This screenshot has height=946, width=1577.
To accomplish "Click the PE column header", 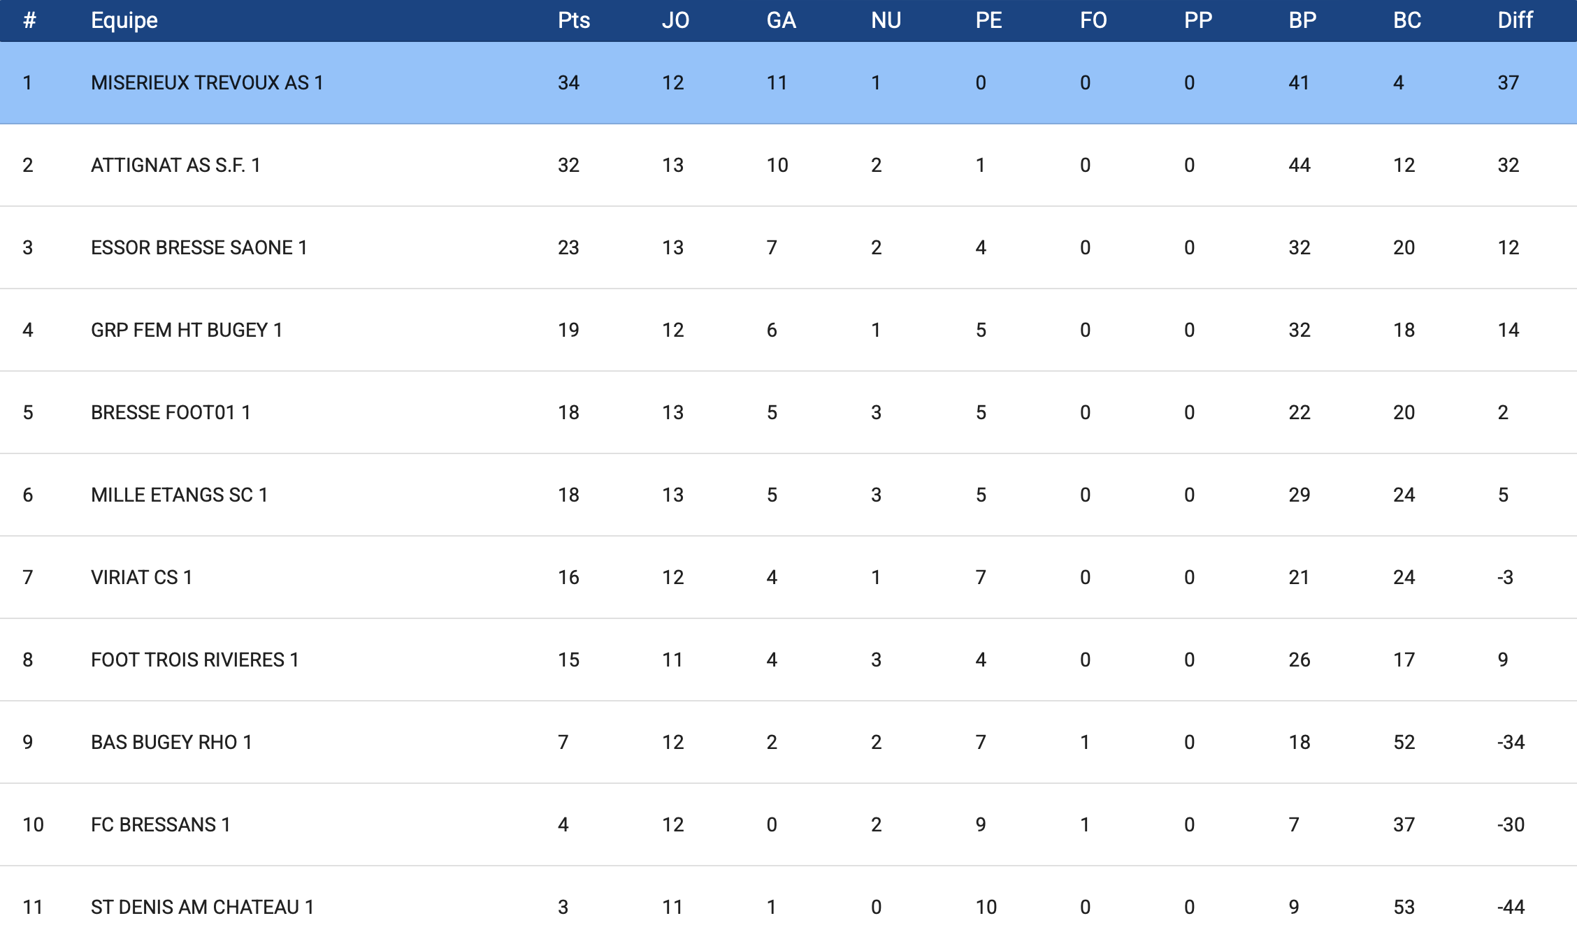I will point(988,20).
